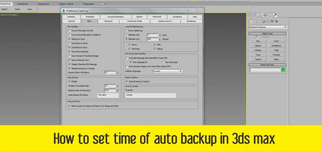Select the Never delete log option
Image resolution: width=322 pixels, height=151 pixels.
pos(126,31)
